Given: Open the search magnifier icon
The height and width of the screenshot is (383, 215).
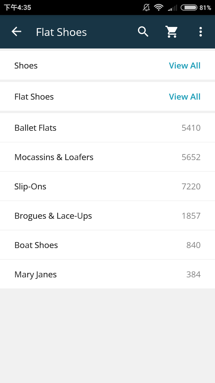Looking at the screenshot, I should click(143, 31).
